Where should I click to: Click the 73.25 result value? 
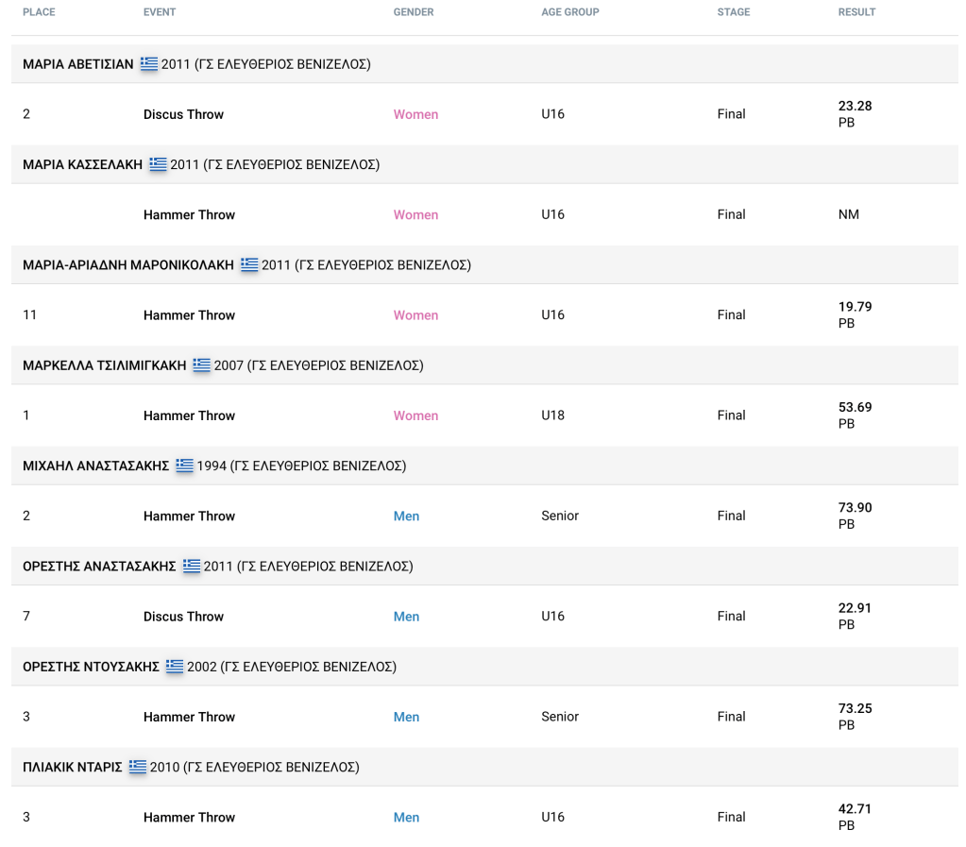point(855,709)
